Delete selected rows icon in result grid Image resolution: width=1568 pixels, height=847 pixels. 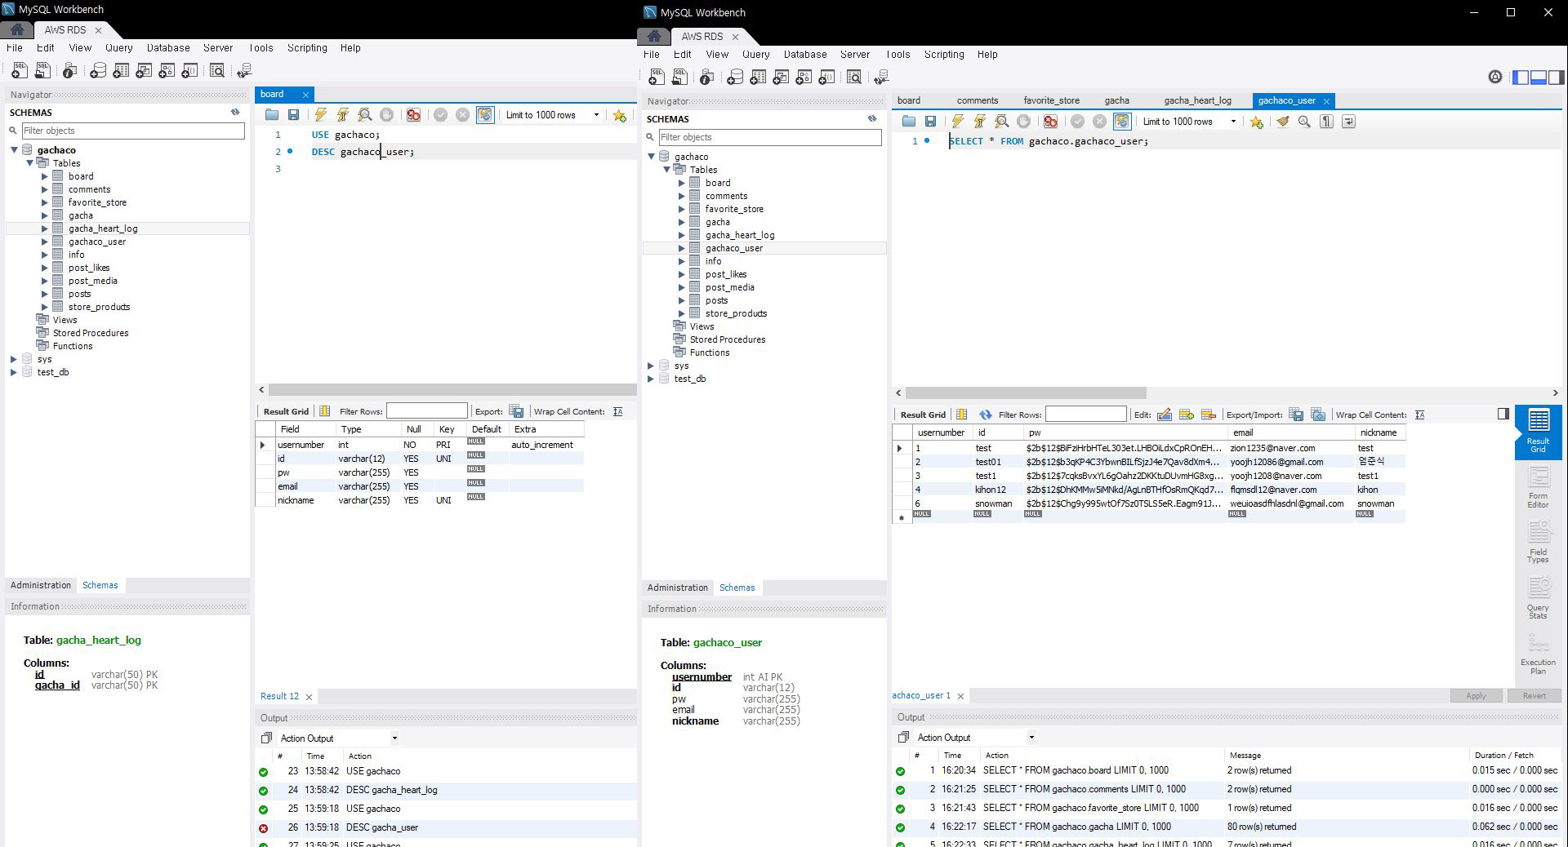[x=1209, y=415]
